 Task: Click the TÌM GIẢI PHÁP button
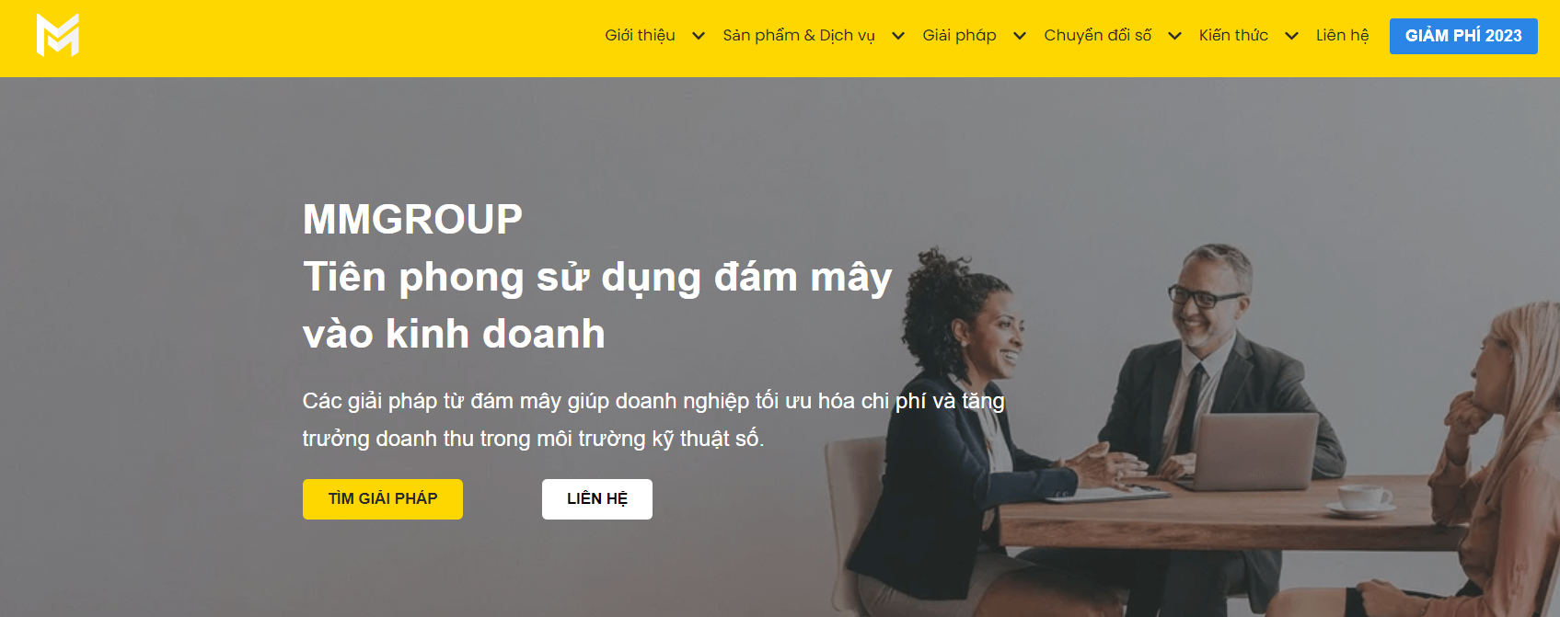383,499
